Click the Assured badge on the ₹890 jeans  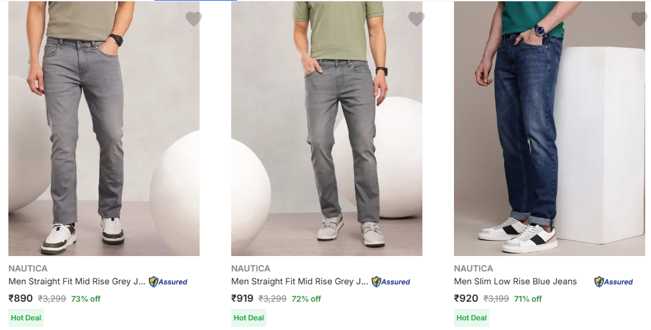click(x=168, y=282)
